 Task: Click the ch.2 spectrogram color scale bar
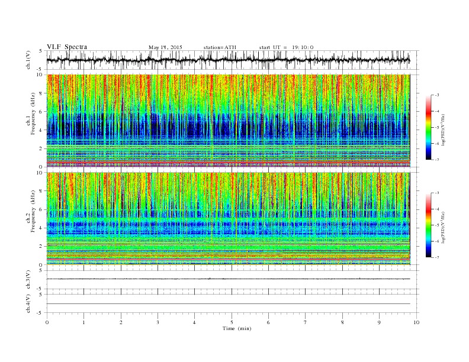(429, 225)
